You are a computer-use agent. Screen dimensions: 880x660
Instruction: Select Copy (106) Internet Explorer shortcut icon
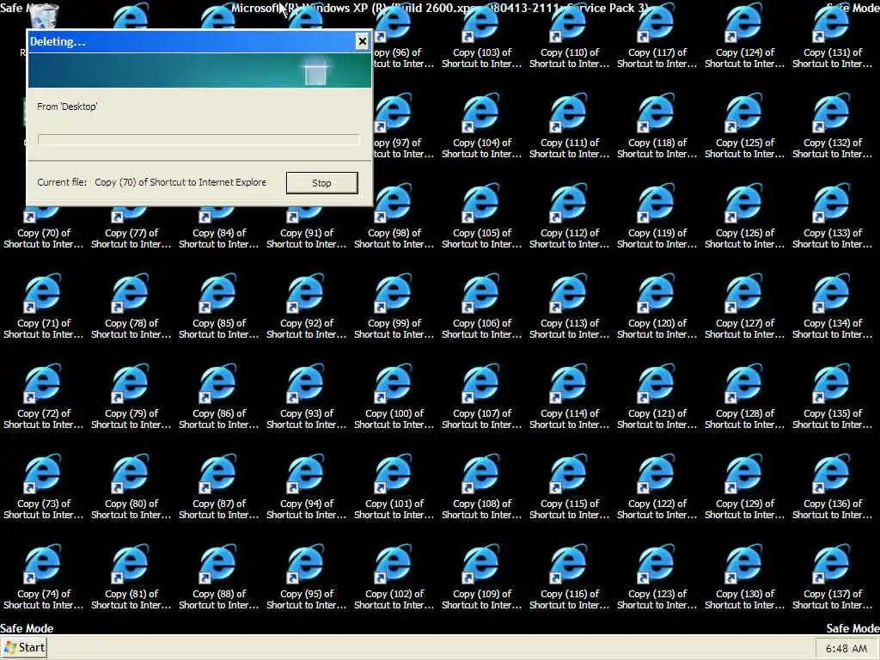tap(481, 293)
